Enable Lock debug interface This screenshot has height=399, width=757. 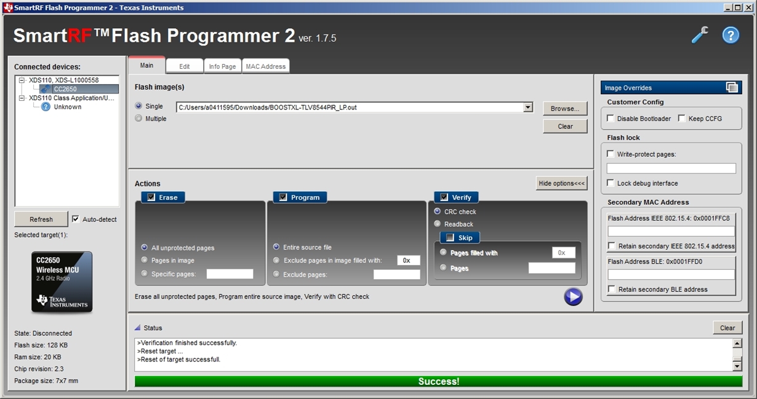(610, 183)
